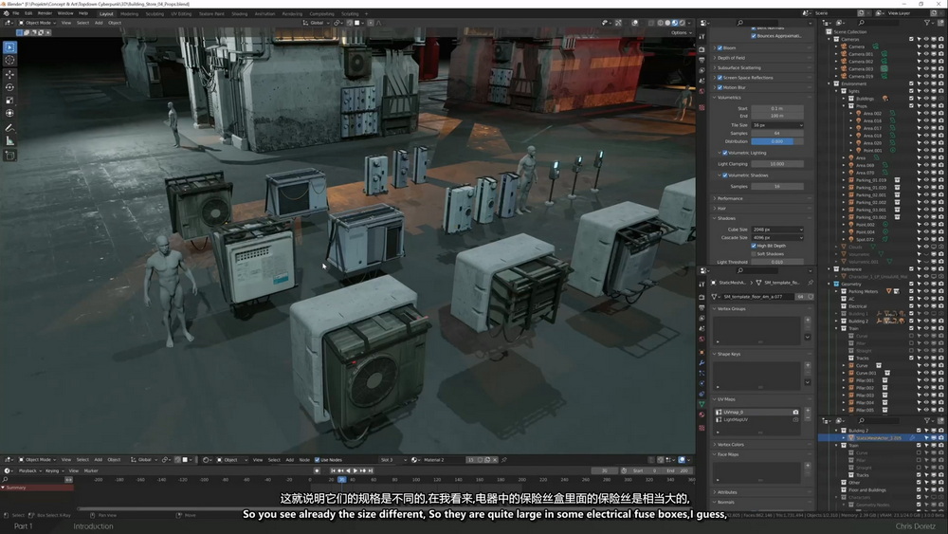The height and width of the screenshot is (534, 948).
Task: Click the Marker menu in timeline
Action: point(91,470)
